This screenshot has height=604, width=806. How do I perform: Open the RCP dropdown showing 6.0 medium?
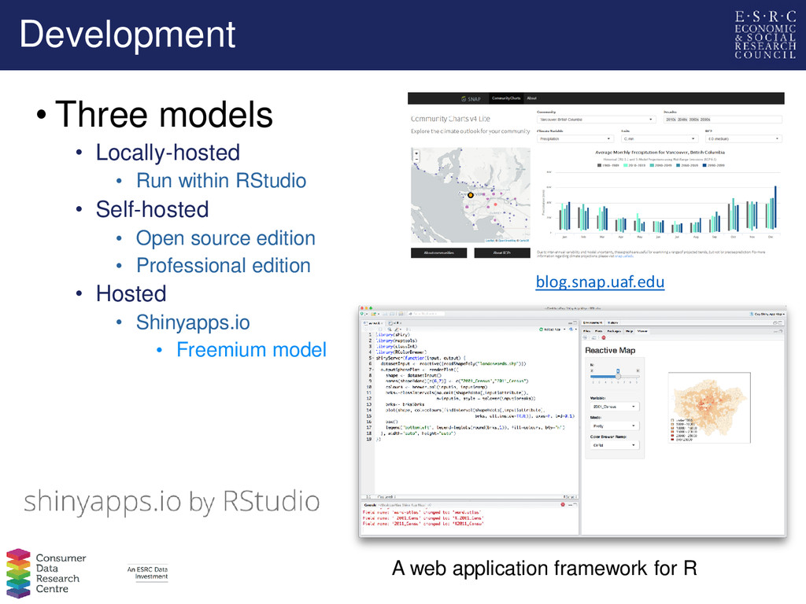point(744,138)
